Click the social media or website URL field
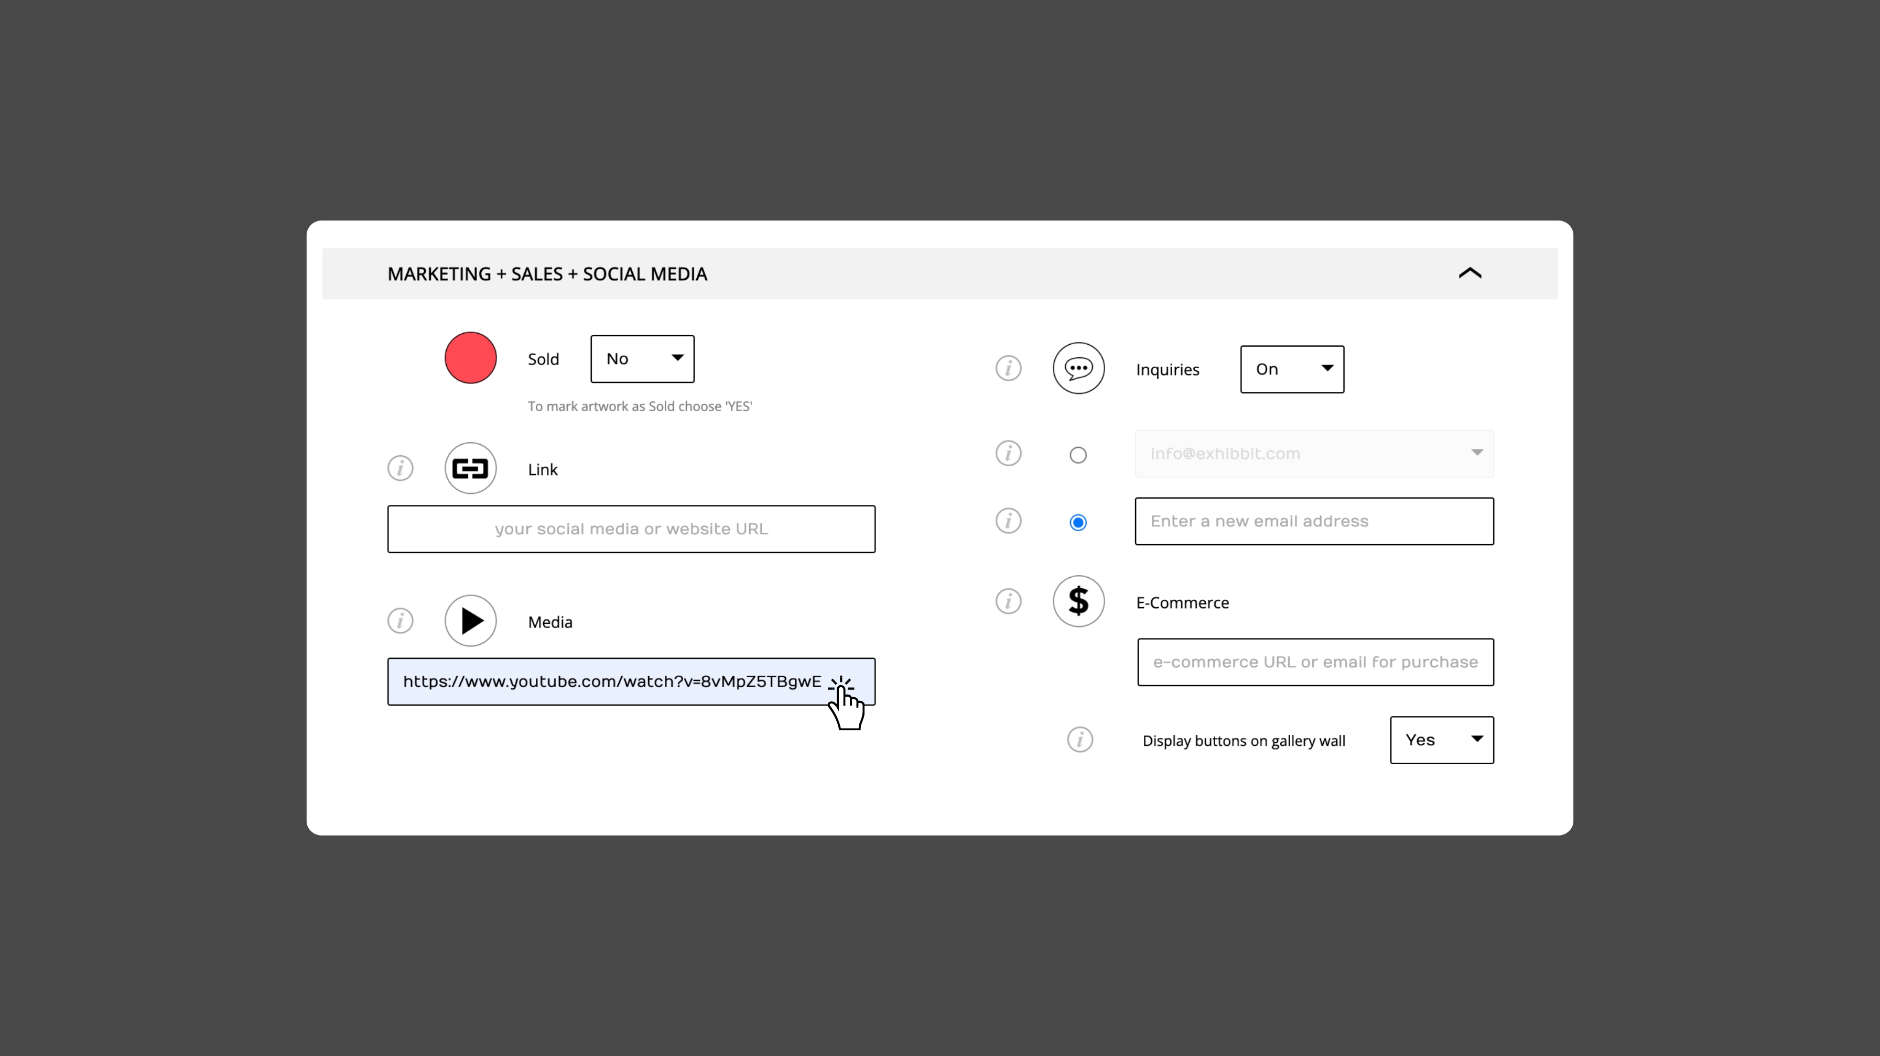The height and width of the screenshot is (1056, 1880). (631, 529)
